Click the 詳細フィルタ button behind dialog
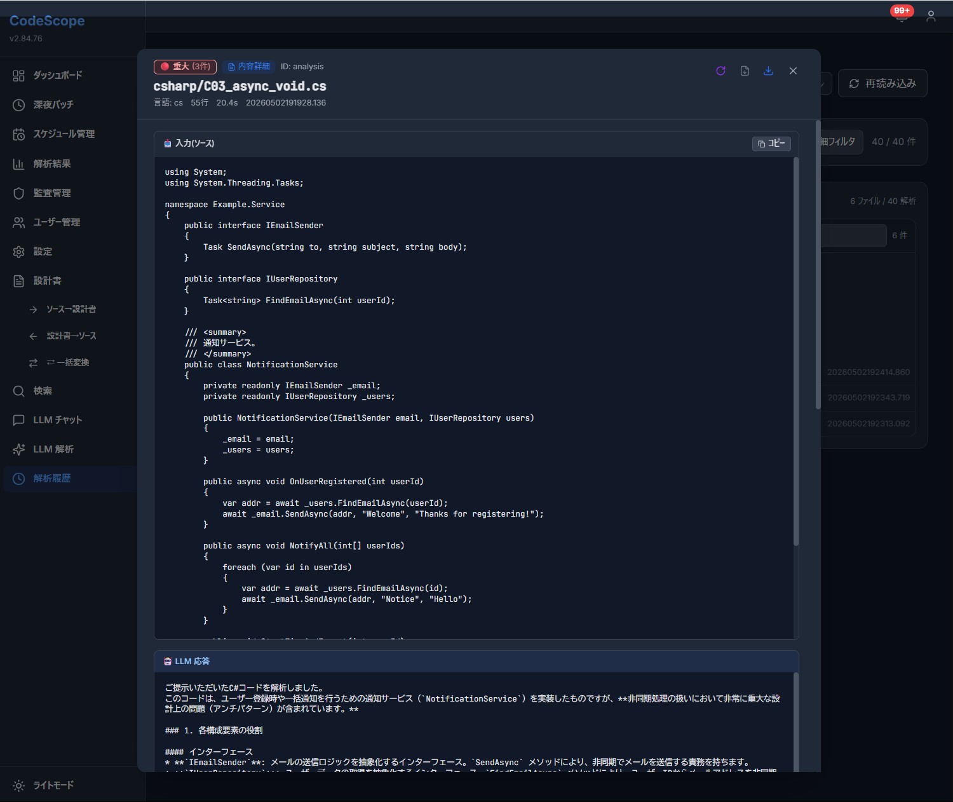953x802 pixels. pyautogui.click(x=841, y=142)
